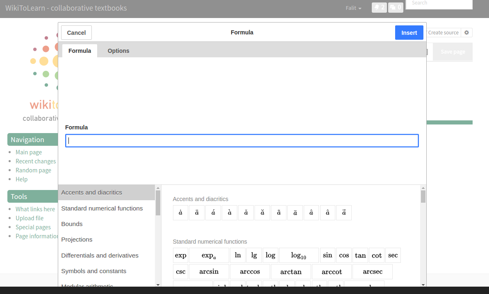Insert the log base 10 function
The image size is (489, 294).
[x=298, y=256]
